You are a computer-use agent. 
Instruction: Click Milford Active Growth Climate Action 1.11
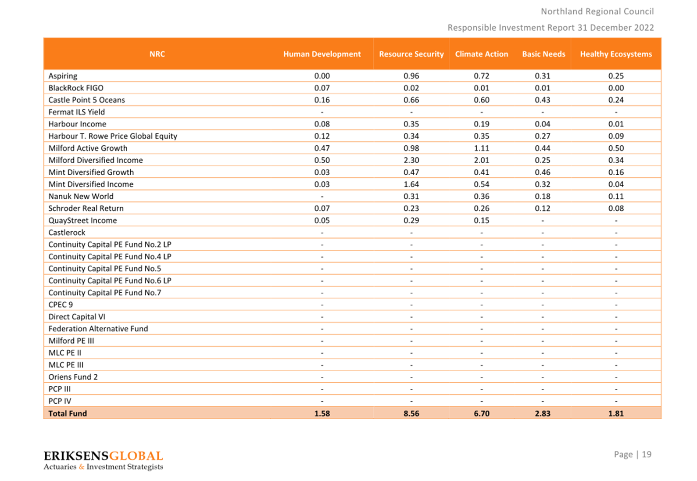pos(482,148)
